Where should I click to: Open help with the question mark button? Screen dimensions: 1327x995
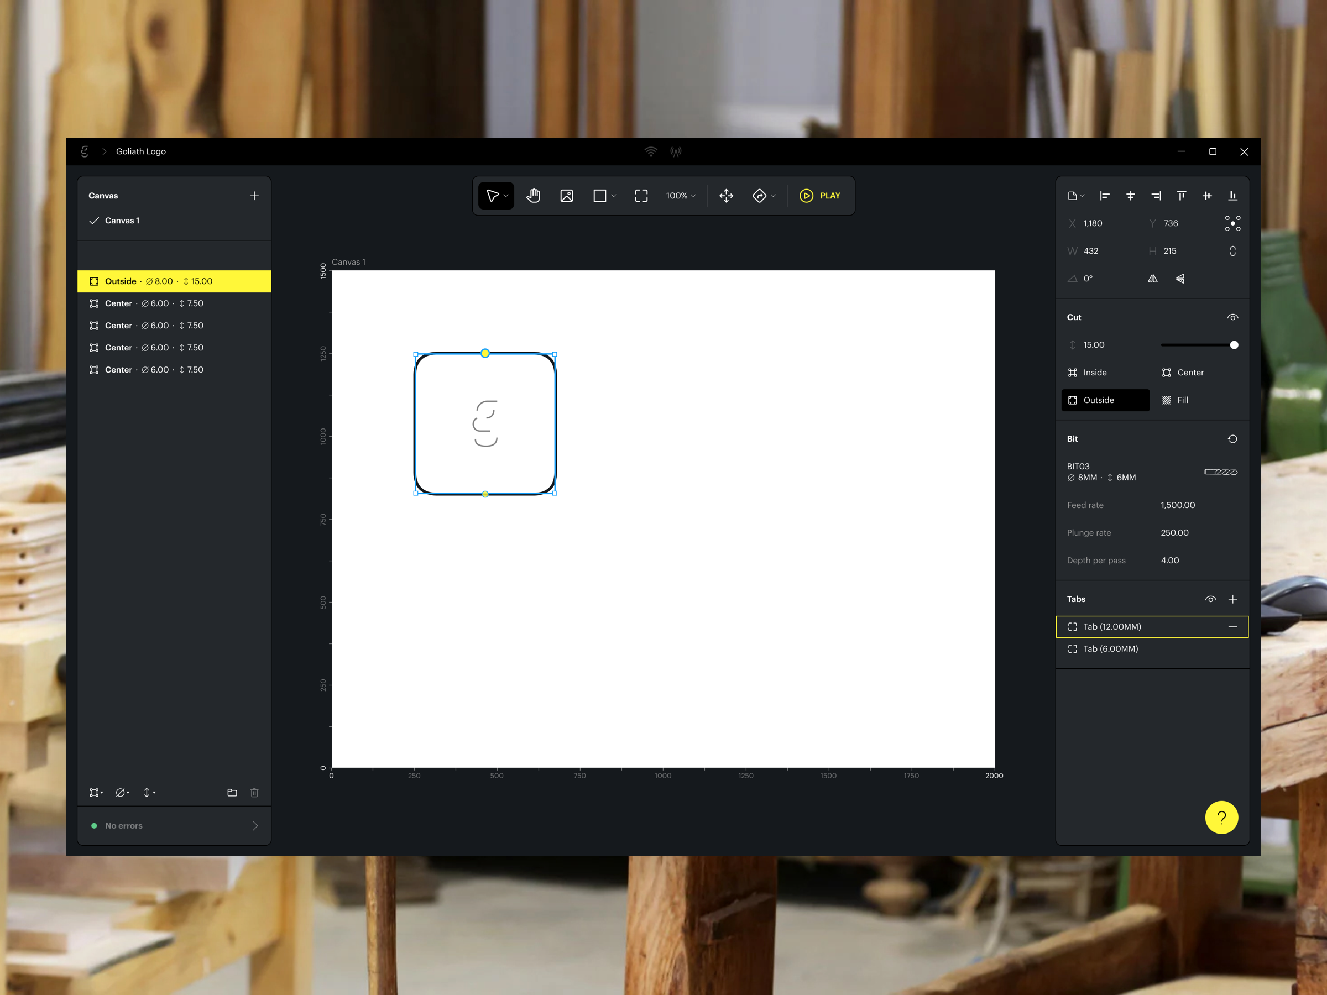(x=1221, y=818)
